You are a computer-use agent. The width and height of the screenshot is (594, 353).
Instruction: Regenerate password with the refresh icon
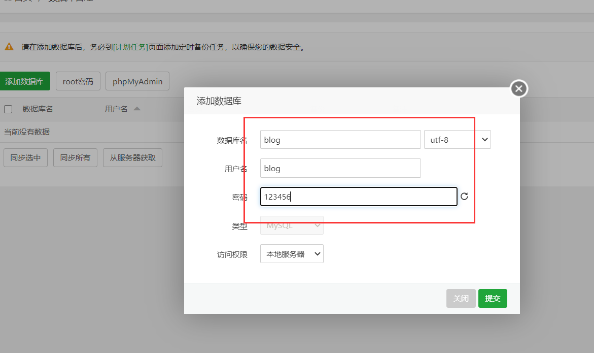[x=464, y=196]
